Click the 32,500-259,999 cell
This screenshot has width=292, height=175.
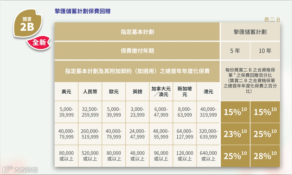pyautogui.click(x=90, y=112)
